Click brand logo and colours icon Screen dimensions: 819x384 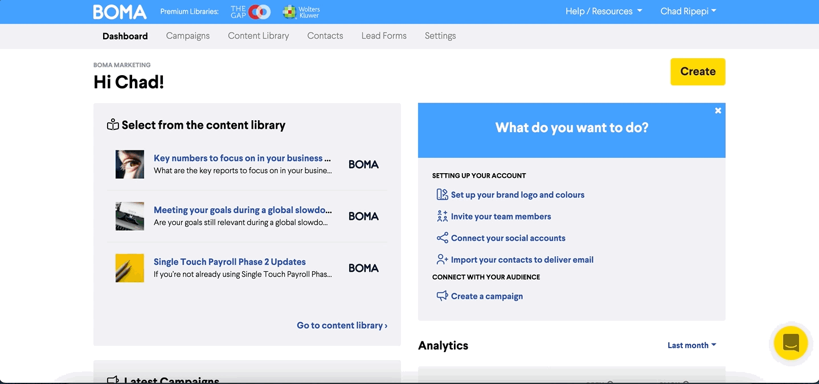coord(442,195)
